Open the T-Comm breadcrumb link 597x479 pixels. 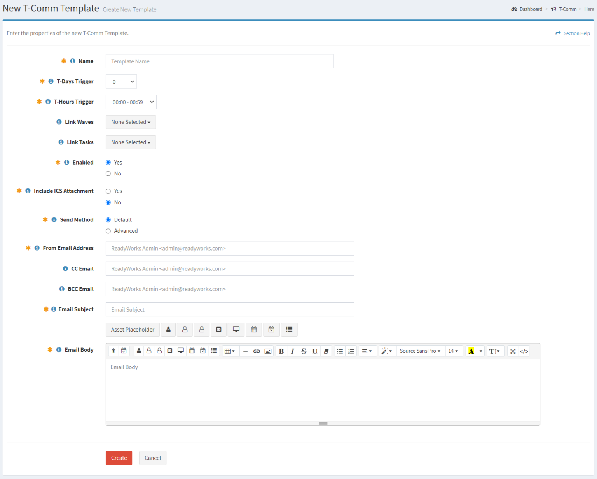coord(568,9)
